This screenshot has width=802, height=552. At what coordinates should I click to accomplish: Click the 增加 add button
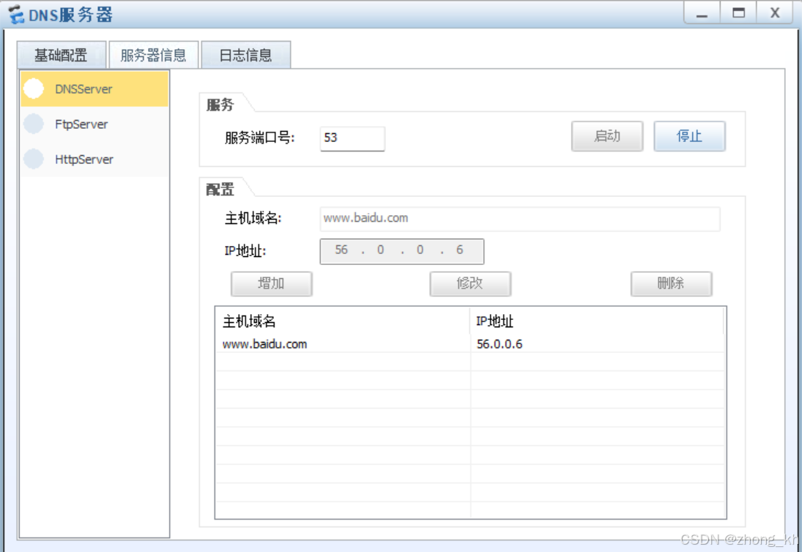click(x=272, y=283)
